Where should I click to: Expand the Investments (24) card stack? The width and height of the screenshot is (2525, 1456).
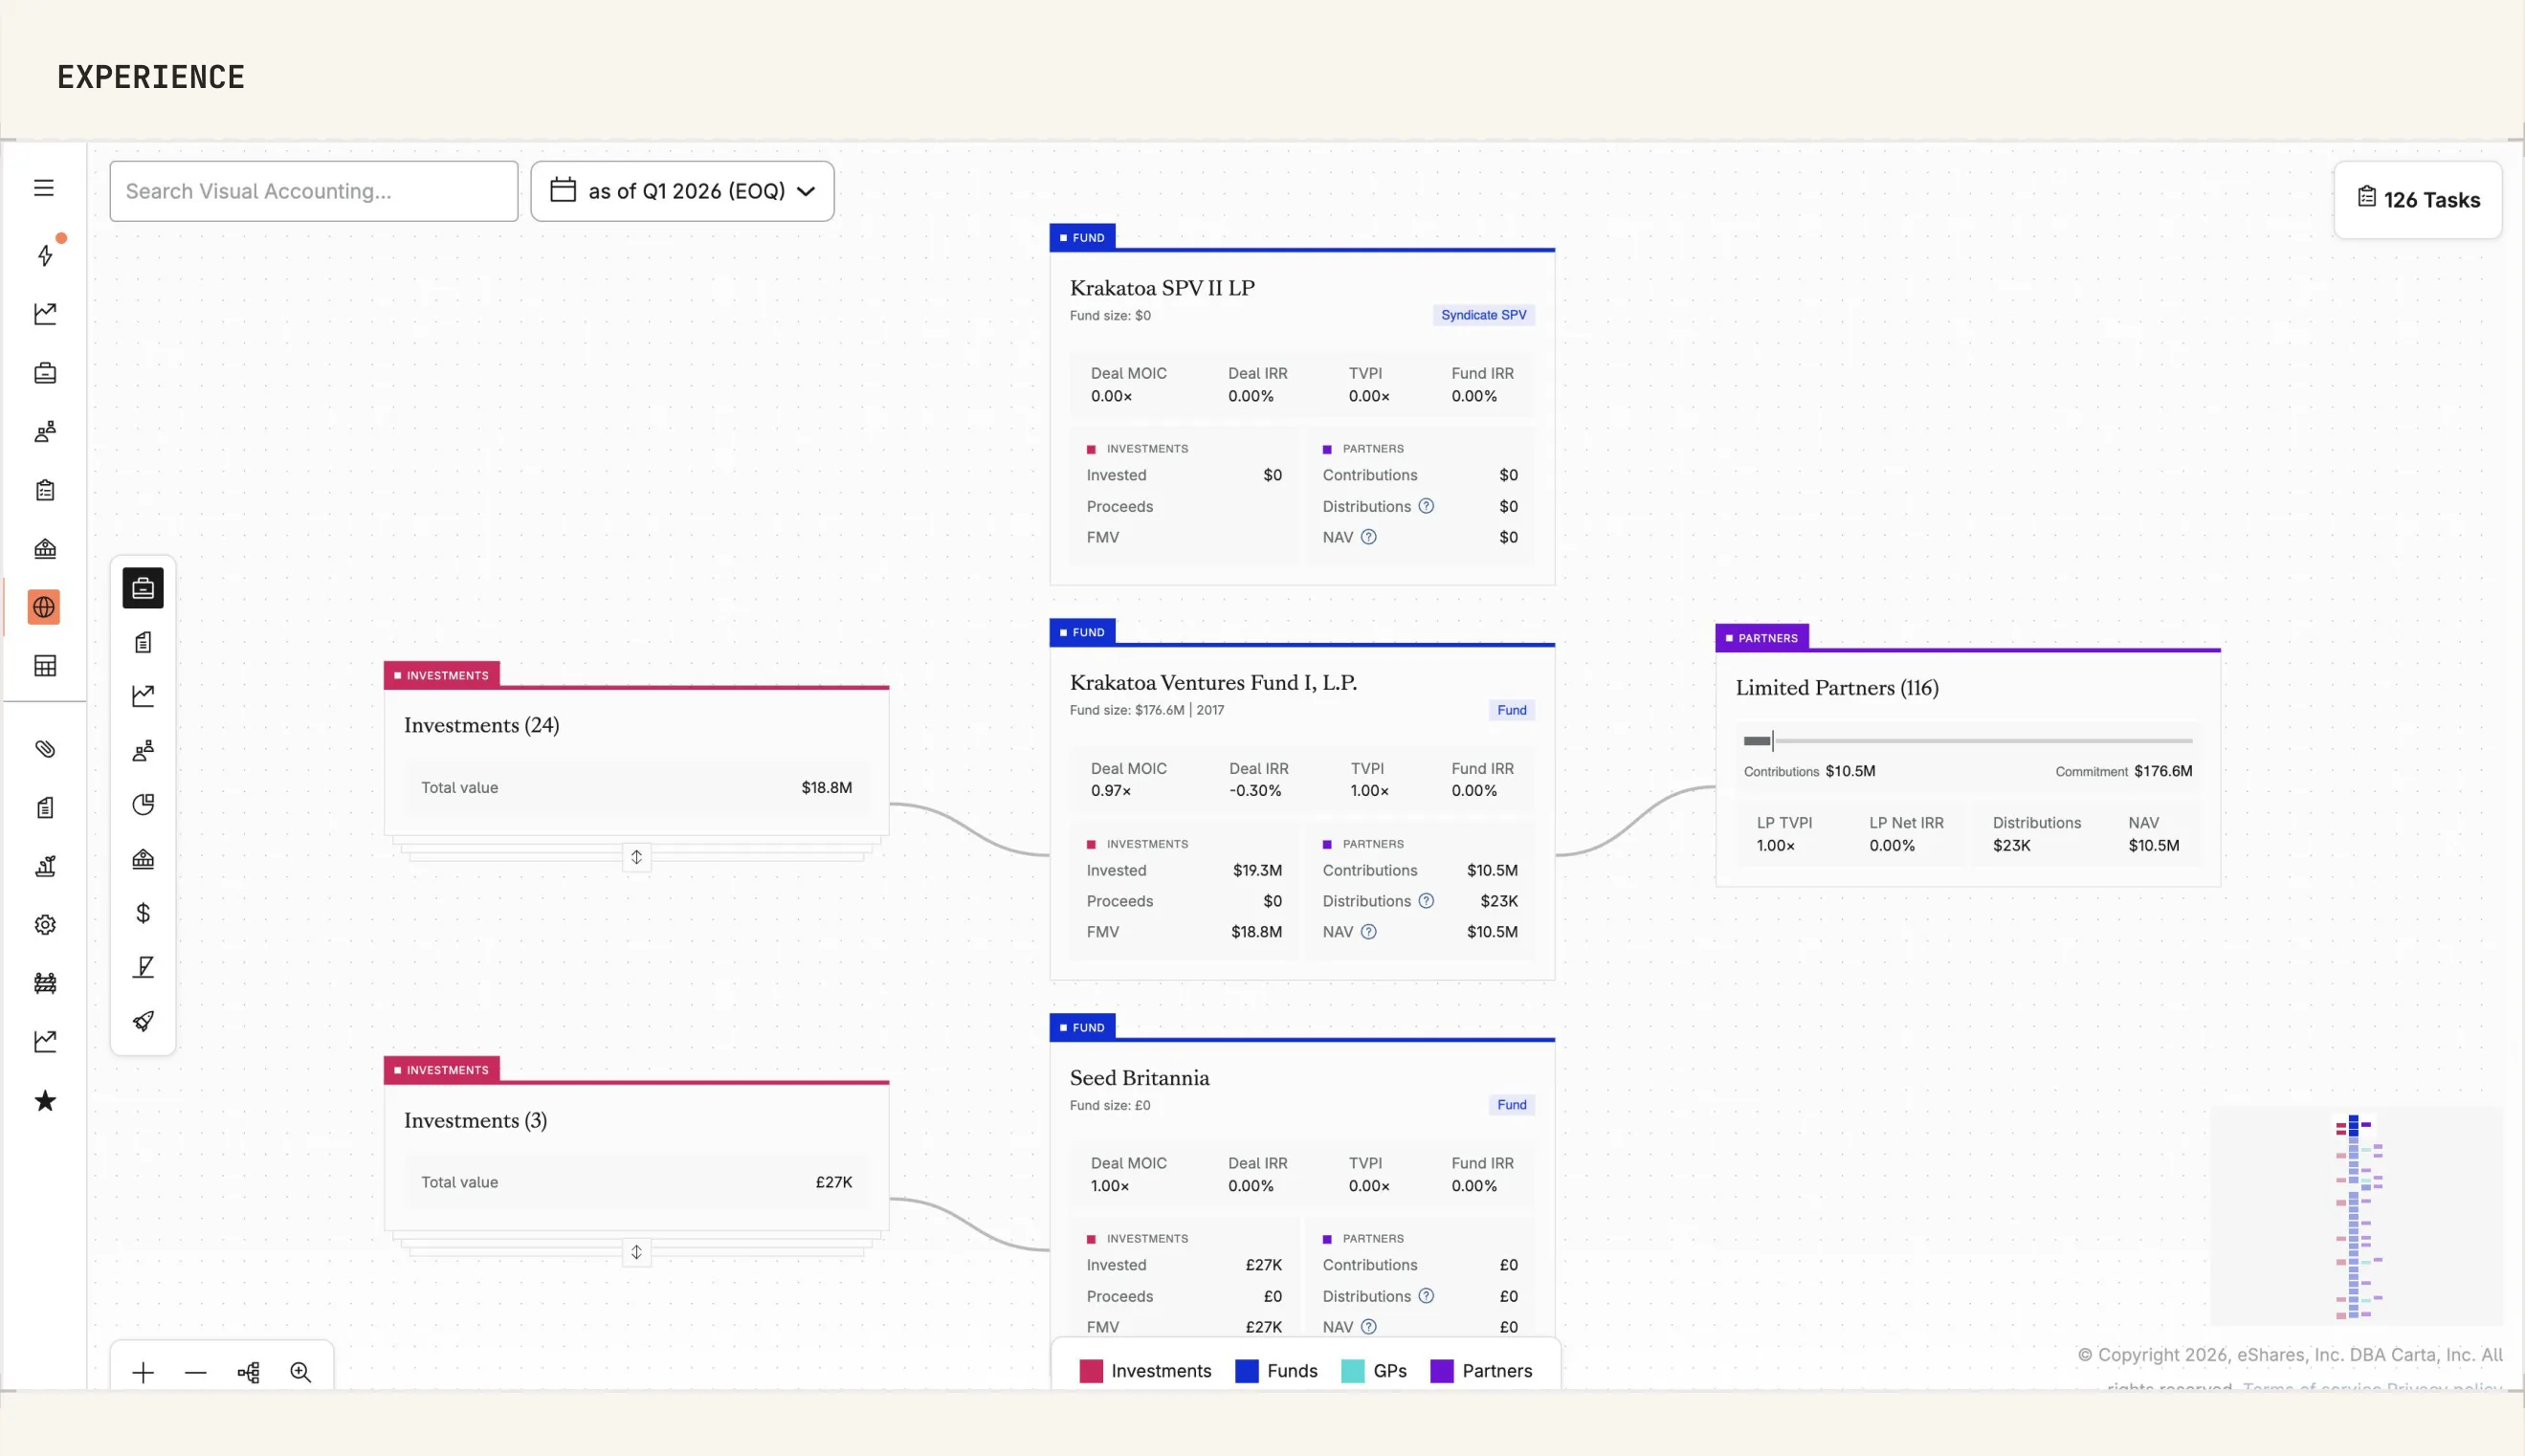coord(636,858)
